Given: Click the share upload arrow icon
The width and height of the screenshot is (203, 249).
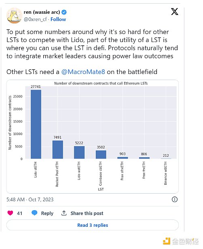Looking at the screenshot, I should (64, 213).
